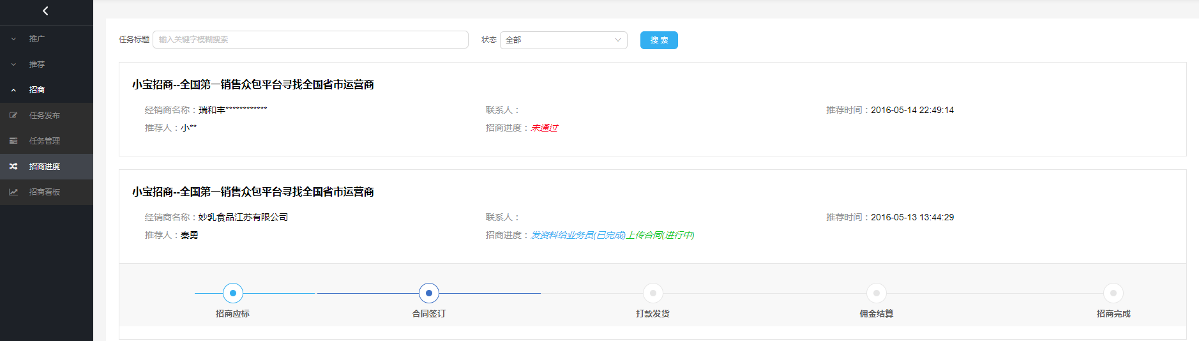Go to the 任务管理 menu item
Viewport: 1199px width, 341px height.
45,141
